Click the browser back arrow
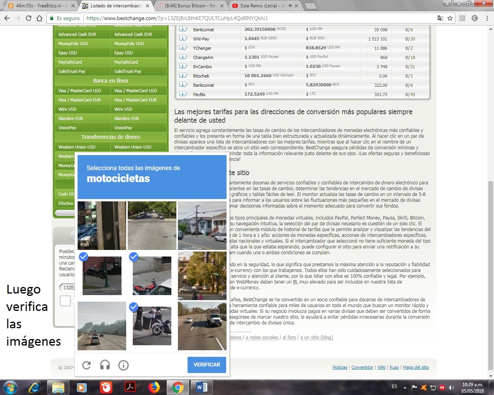Viewport: 494px width, 395px height. coord(7,18)
